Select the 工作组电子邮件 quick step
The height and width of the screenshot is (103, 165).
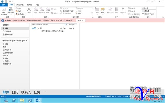tap(67, 11)
